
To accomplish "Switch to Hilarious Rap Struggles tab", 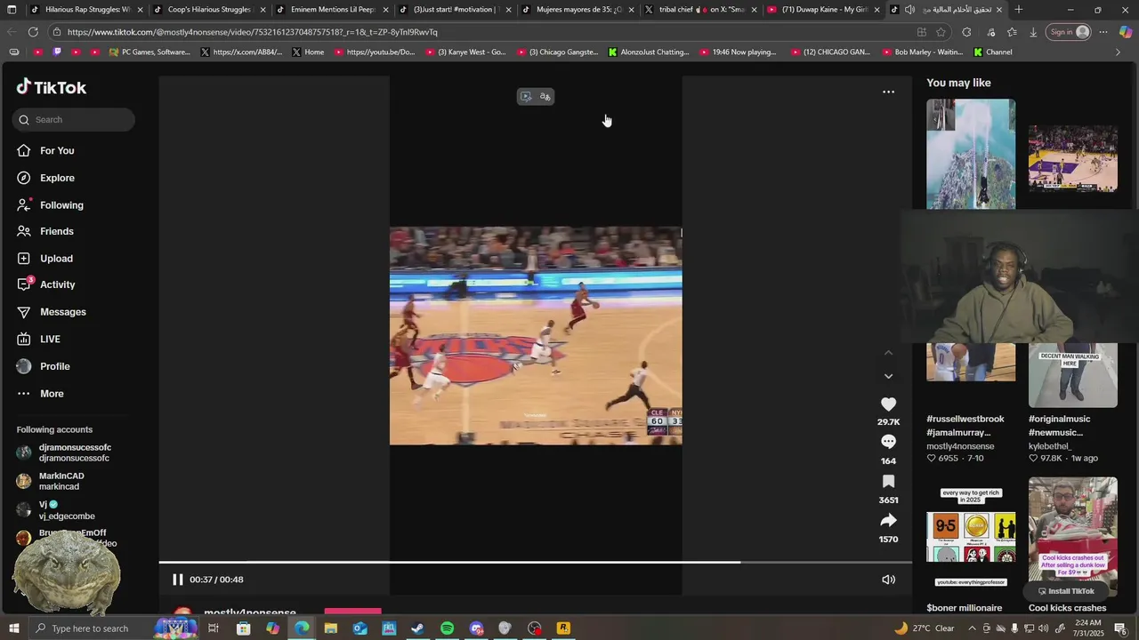I will [85, 10].
